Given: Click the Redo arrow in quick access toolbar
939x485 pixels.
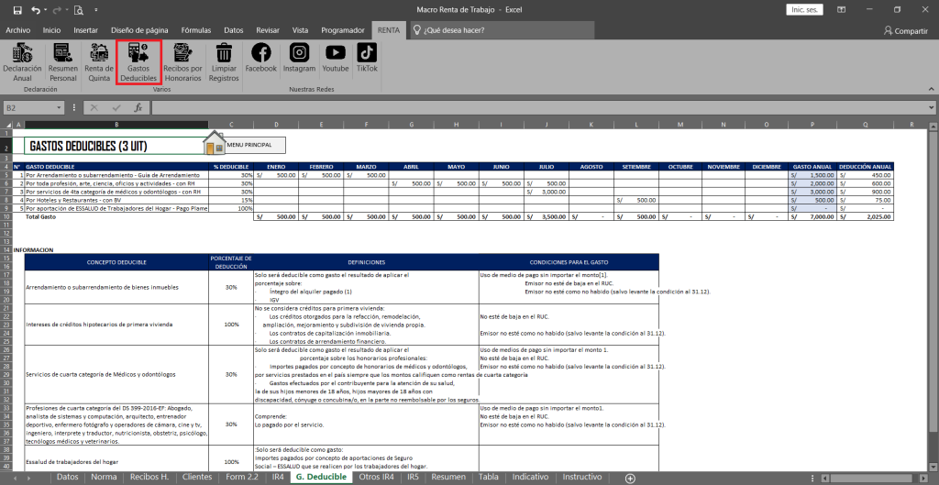Looking at the screenshot, I should [x=57, y=10].
